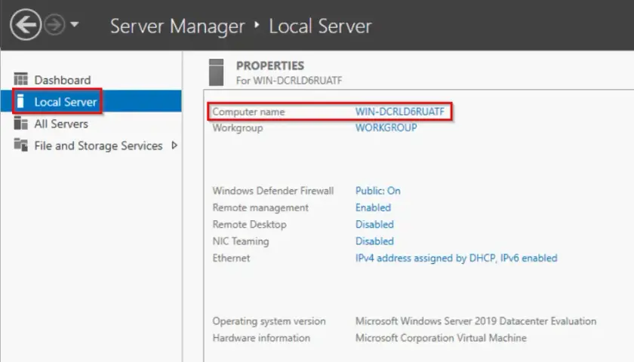Click the Workgroup label
This screenshot has height=362, width=634.
[x=238, y=128]
